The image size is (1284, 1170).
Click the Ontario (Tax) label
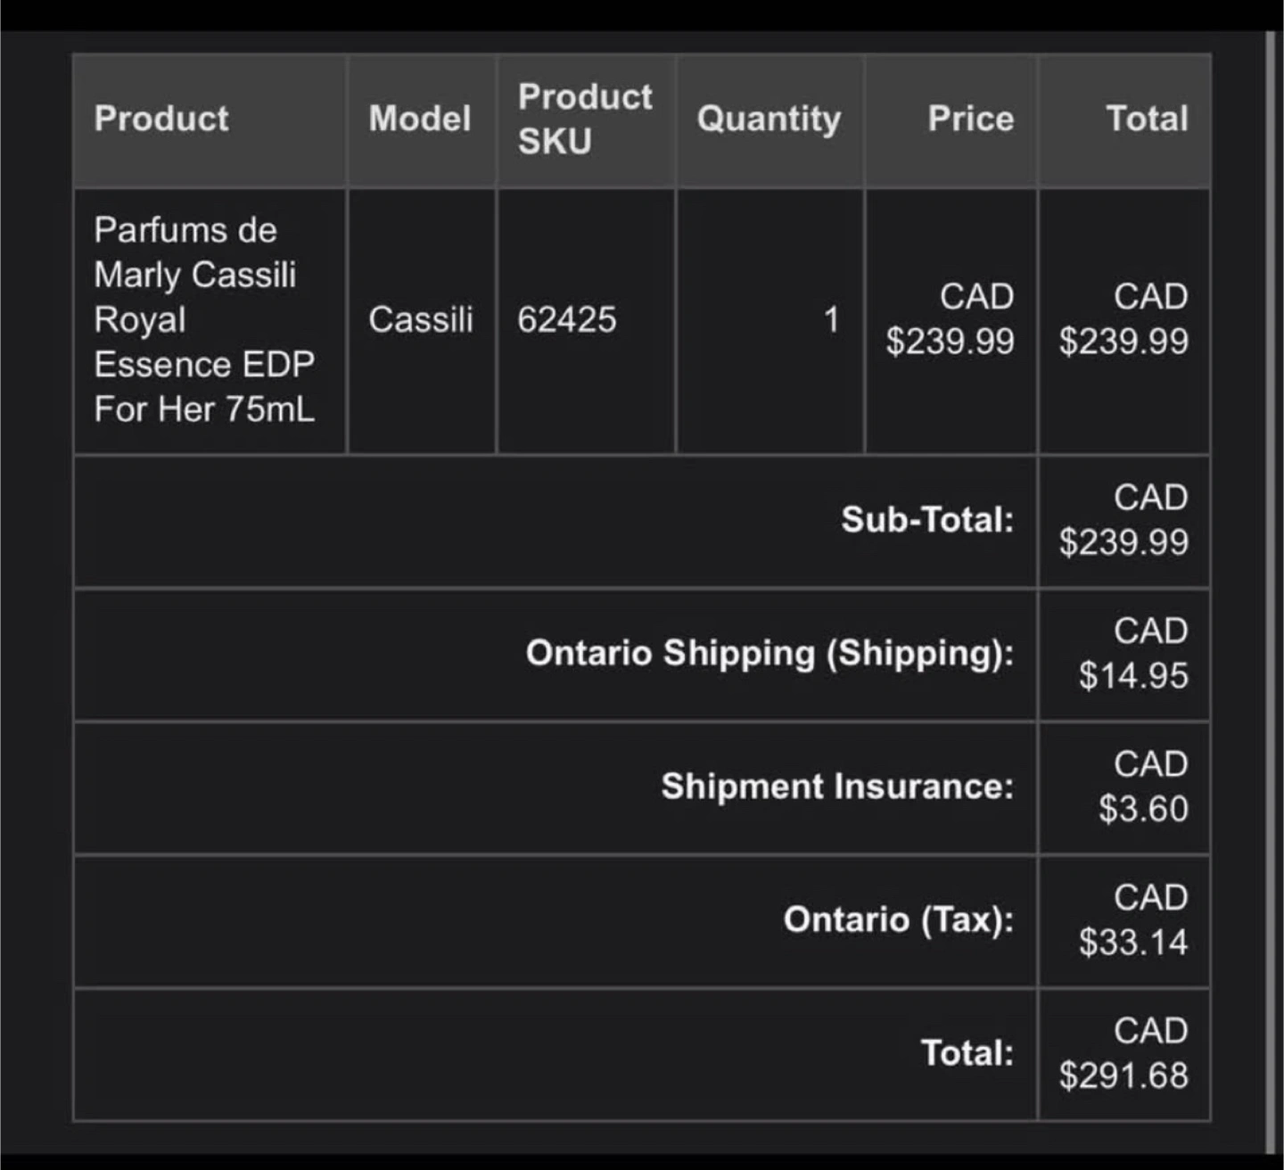point(898,919)
